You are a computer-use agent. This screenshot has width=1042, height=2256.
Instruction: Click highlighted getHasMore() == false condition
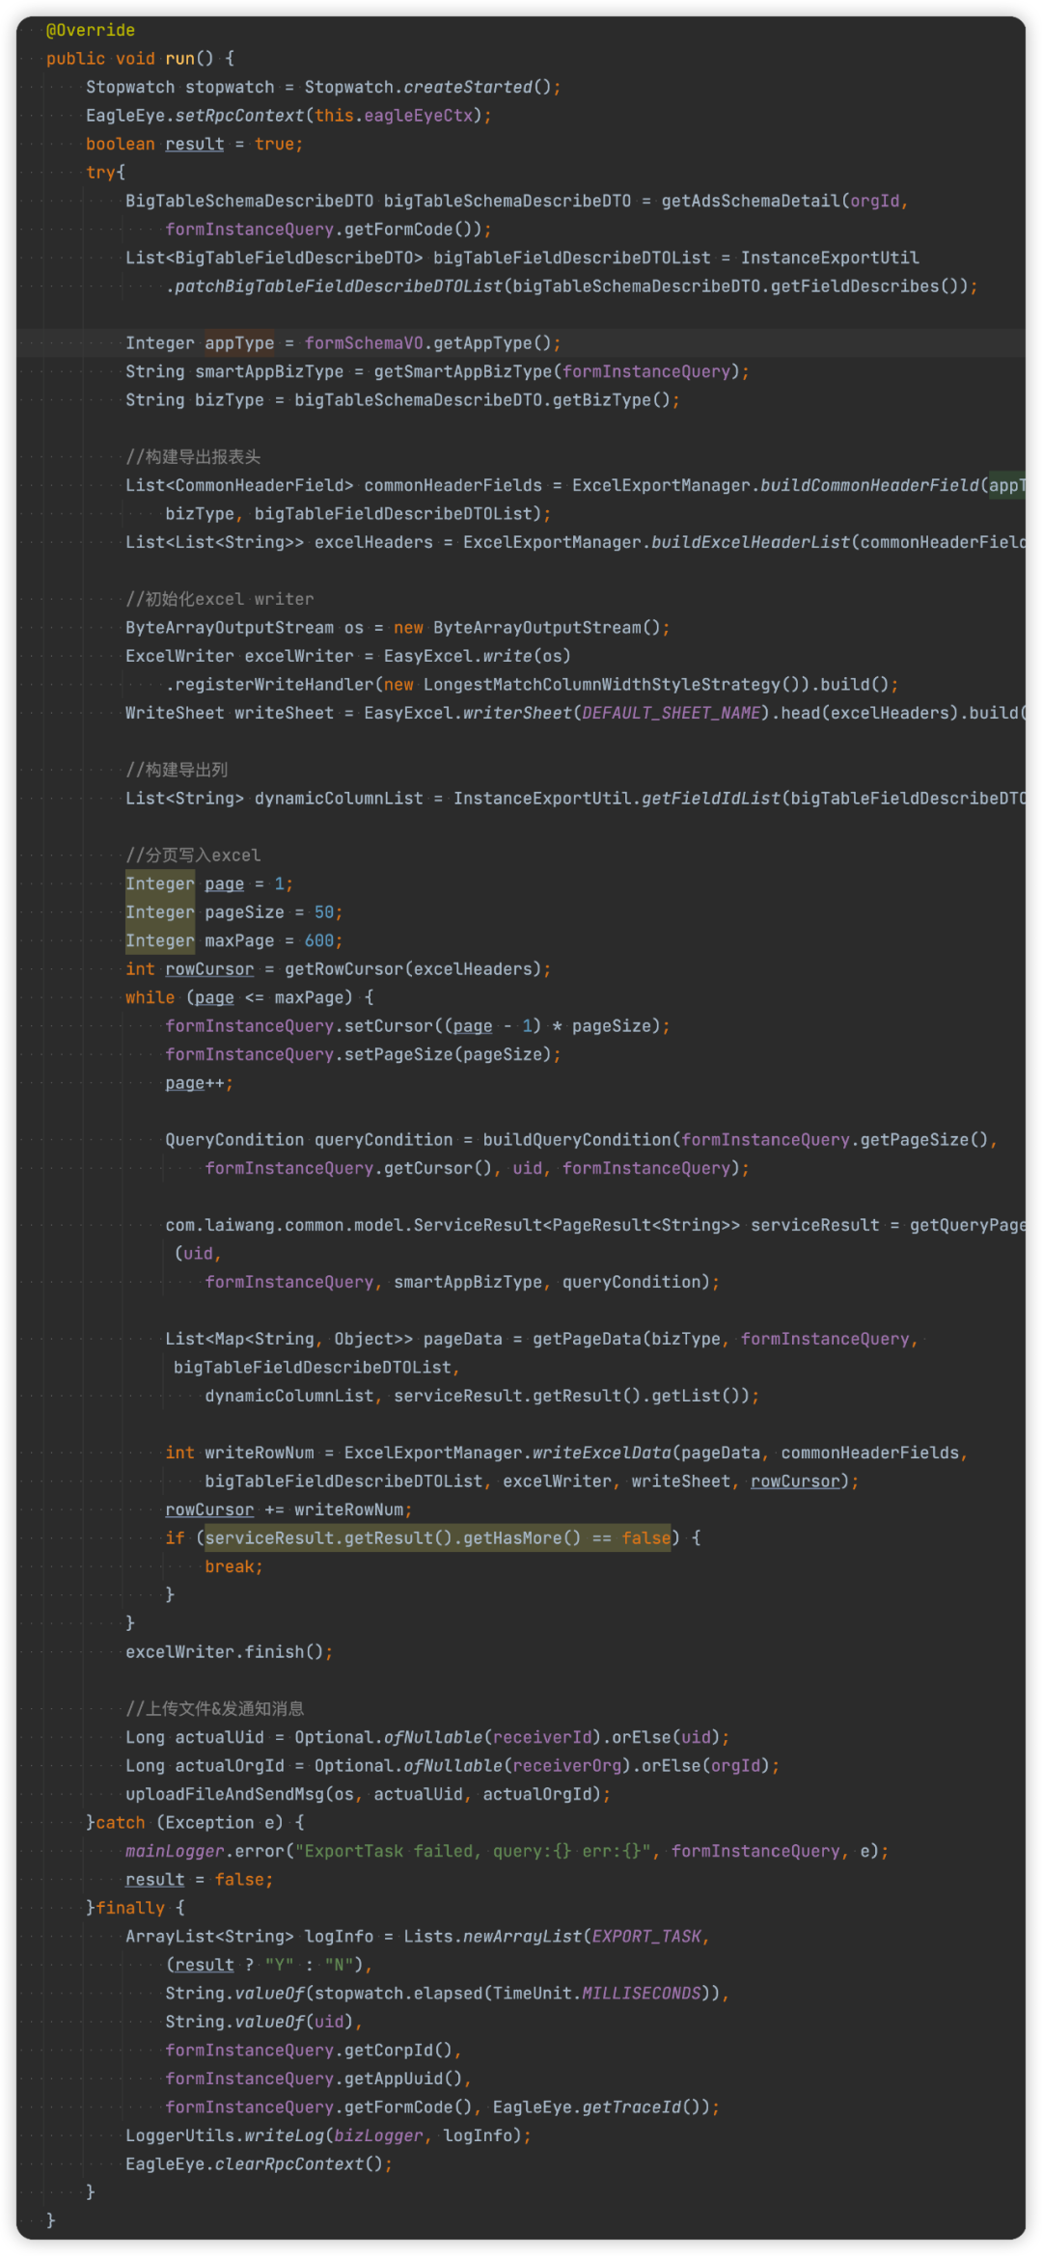click(437, 1538)
